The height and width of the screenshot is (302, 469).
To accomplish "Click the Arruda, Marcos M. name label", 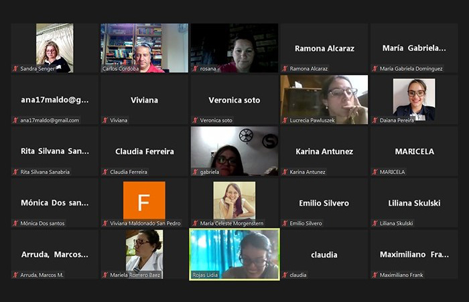I will pyautogui.click(x=42, y=275).
